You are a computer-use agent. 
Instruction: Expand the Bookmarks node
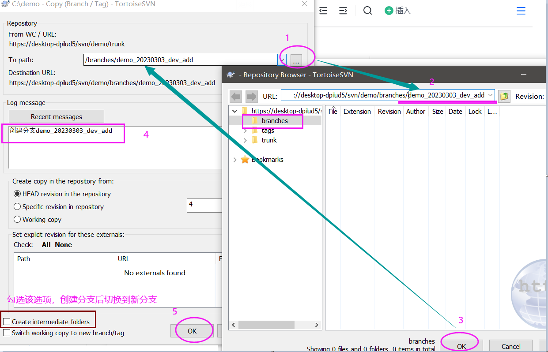234,160
